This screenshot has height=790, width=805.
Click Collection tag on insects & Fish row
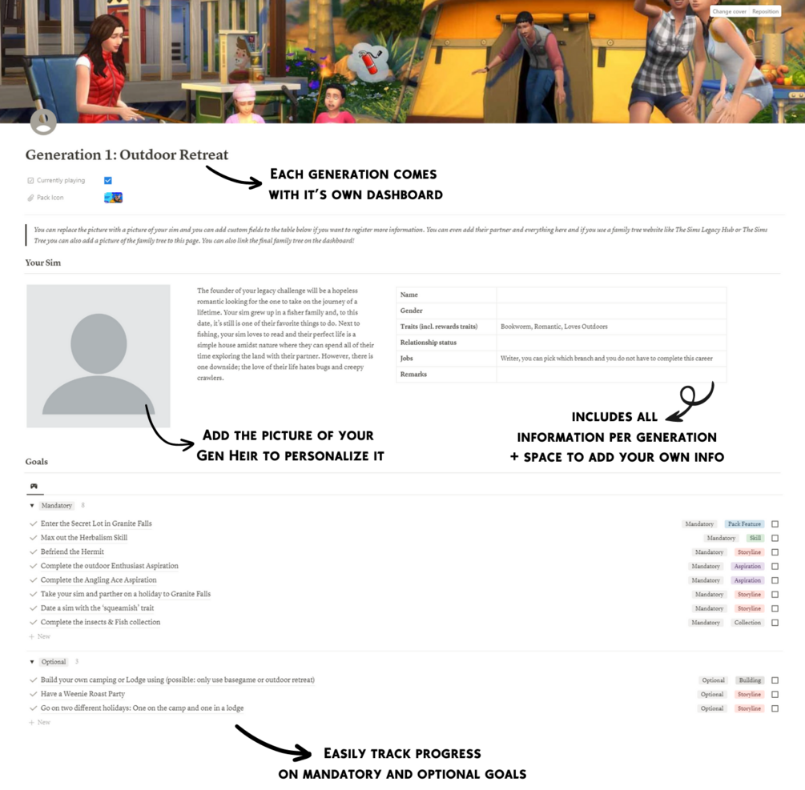747,623
